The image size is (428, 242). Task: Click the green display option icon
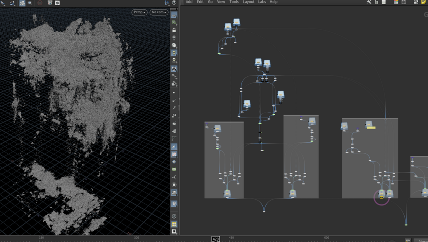[x=174, y=169]
